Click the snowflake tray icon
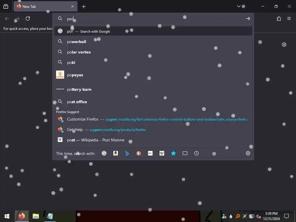Screen dimensions: 296x222 (245, 216)
